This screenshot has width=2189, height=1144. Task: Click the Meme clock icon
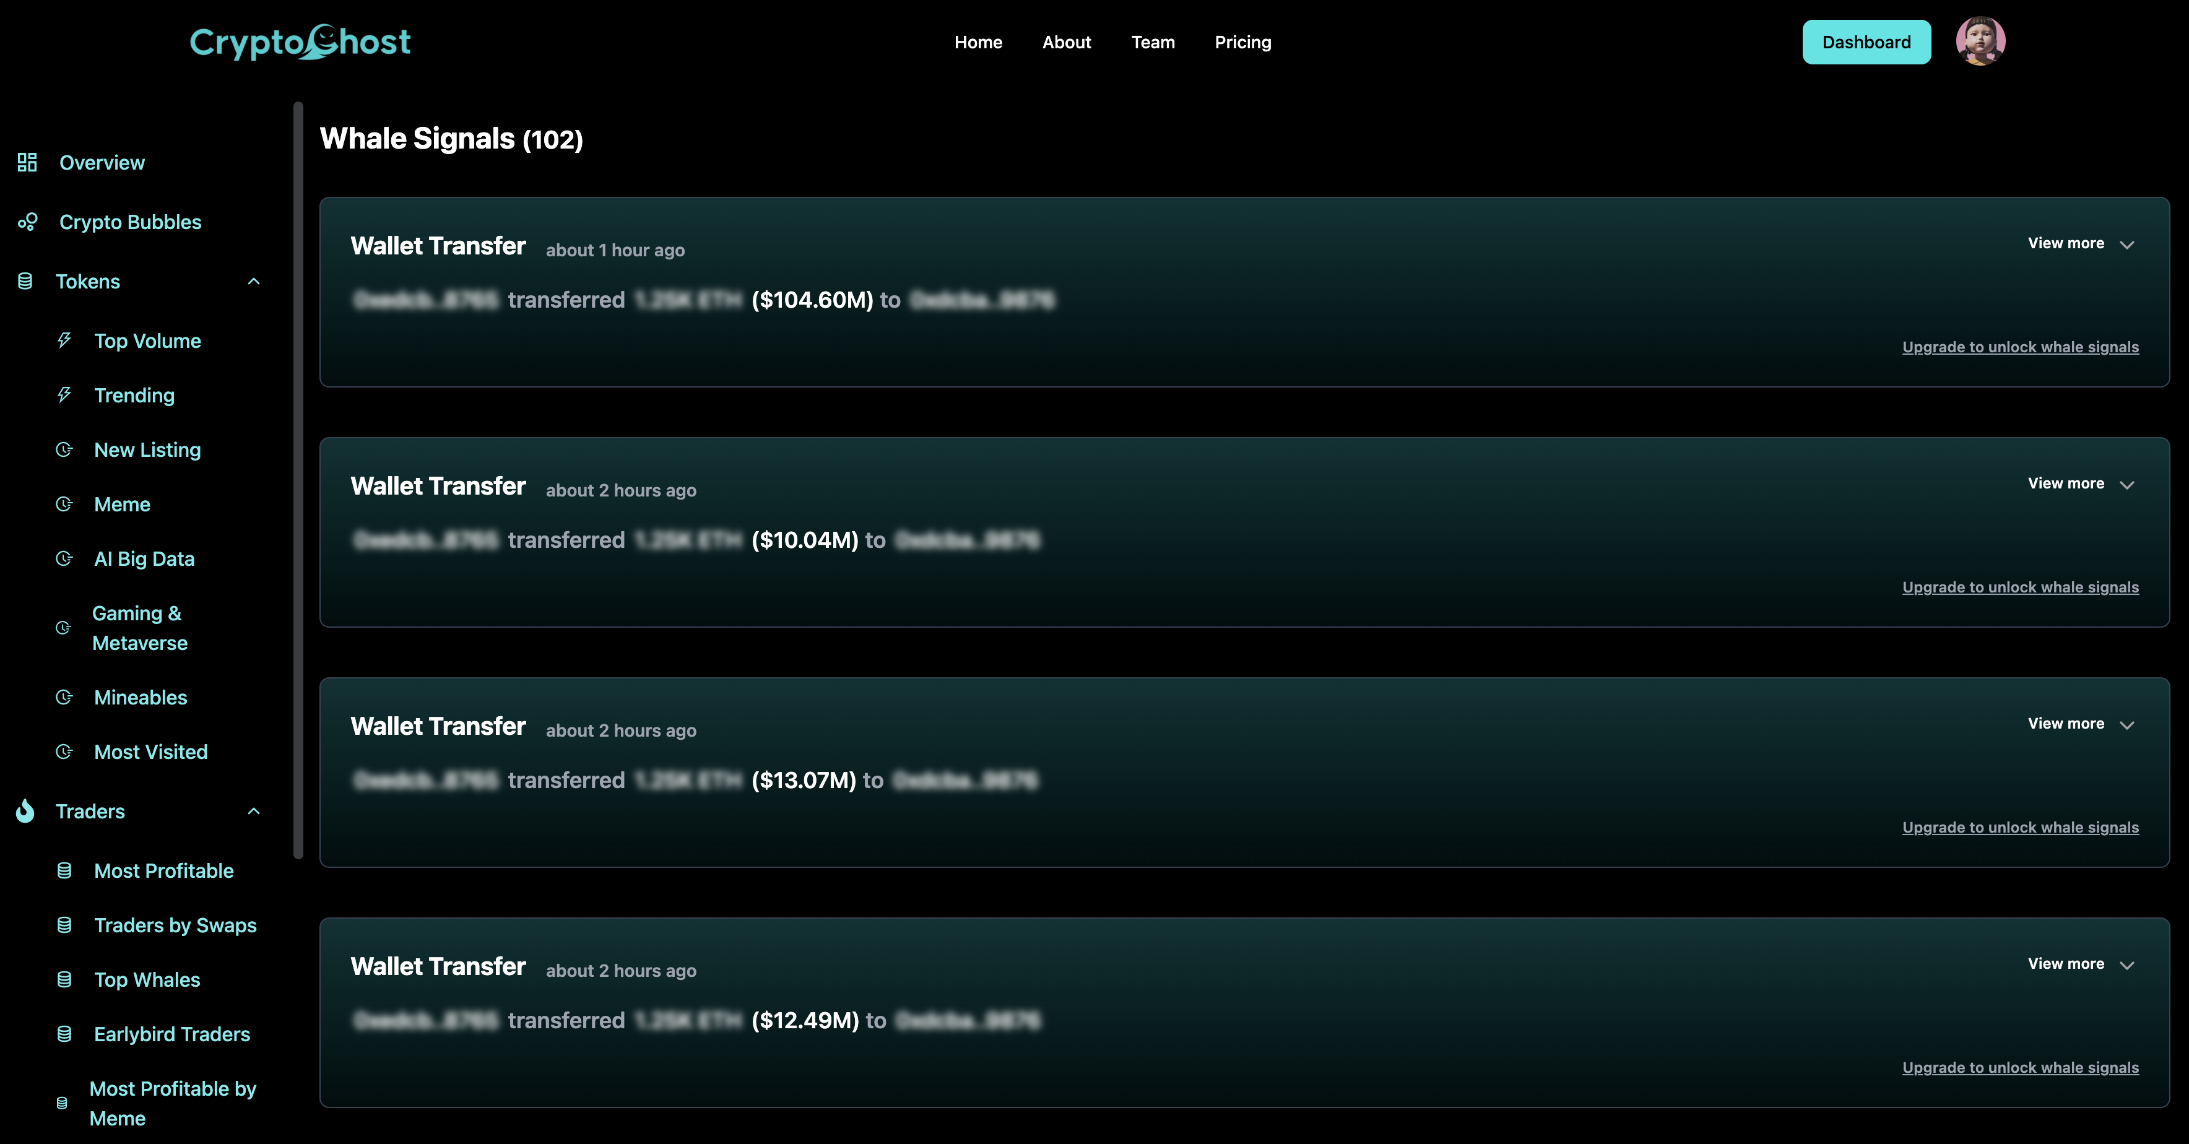64,504
